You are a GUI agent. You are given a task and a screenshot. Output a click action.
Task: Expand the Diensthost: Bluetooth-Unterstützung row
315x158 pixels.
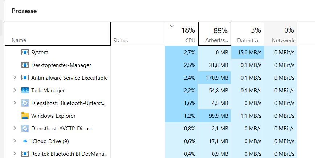[15, 103]
